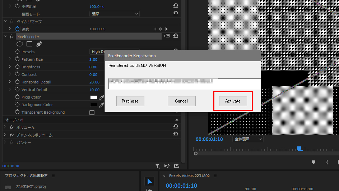Reset the PixelEncoder effect
Viewport: 339px width, 191px height.
tap(176, 36)
